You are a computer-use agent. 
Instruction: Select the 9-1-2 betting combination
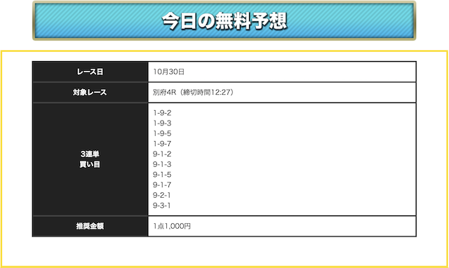162,154
